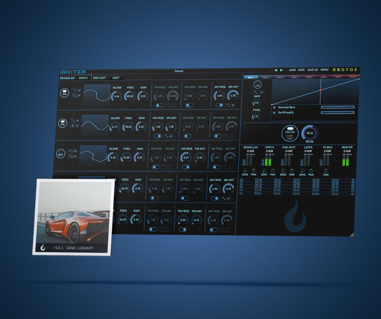Open AM waveform dropdown on 200.00 Hz oscillator
Image resolution: width=381 pixels, height=319 pixels.
(x=230, y=105)
